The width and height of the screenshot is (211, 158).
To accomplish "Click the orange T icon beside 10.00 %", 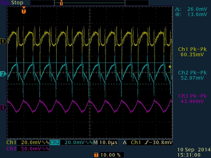I will (96, 155).
